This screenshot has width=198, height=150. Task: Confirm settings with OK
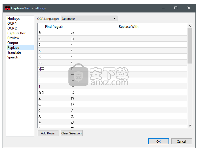[159, 141]
